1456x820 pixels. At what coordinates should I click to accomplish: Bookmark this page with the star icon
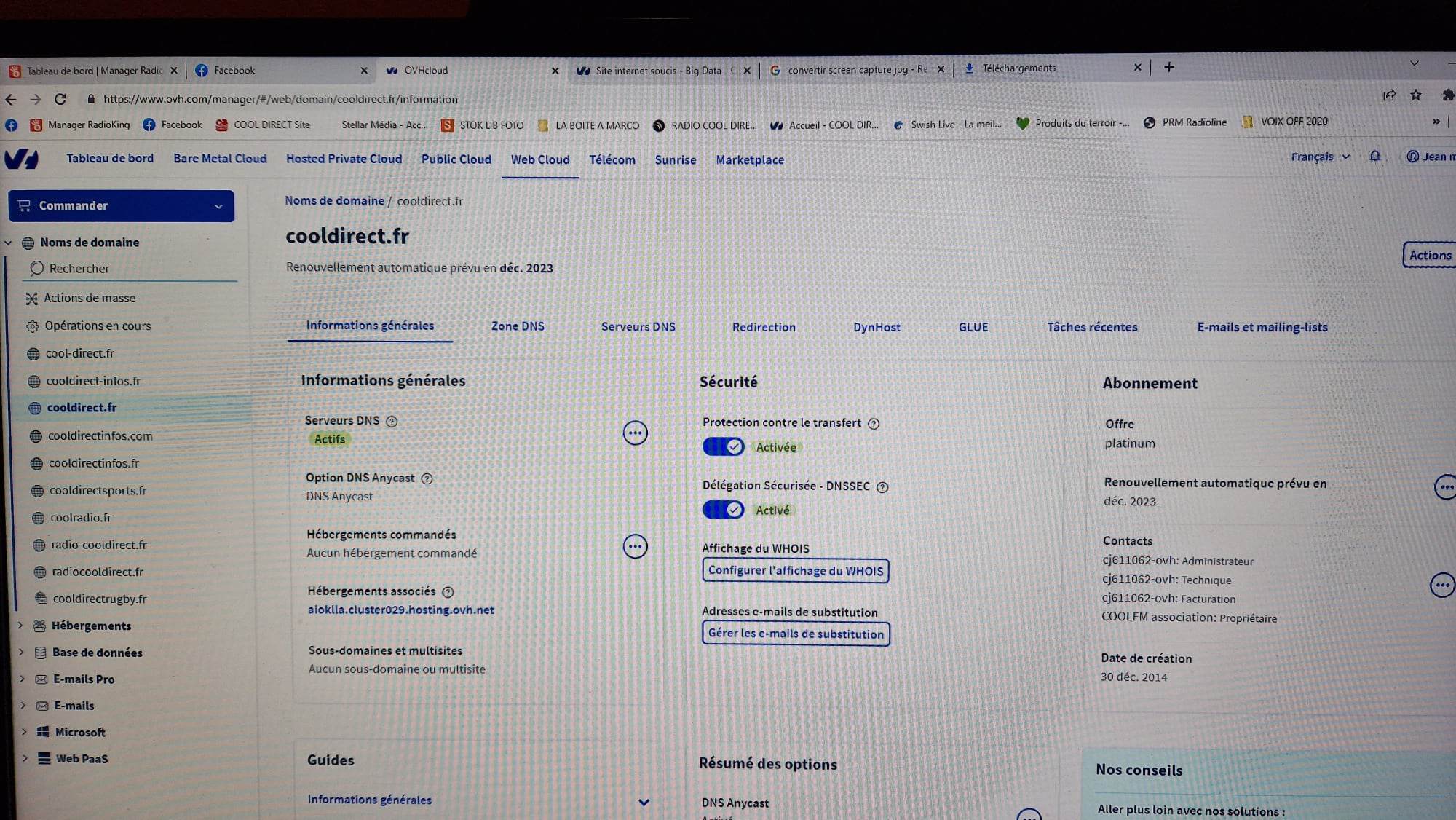pos(1415,95)
